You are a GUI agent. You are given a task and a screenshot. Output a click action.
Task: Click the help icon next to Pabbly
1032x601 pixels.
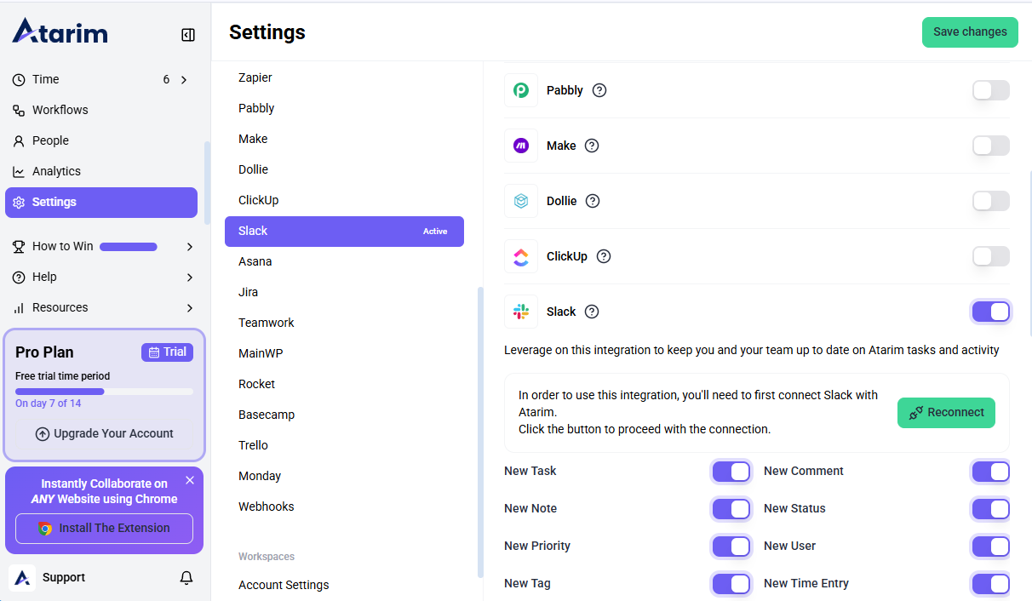click(x=599, y=90)
